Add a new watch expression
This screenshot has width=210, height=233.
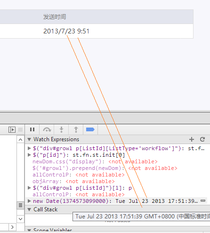[x=192, y=139]
